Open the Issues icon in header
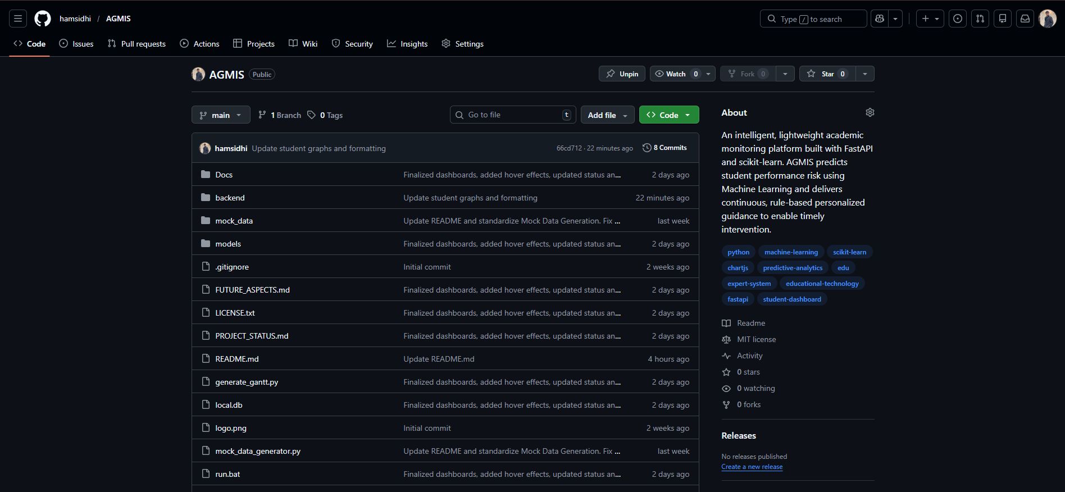Screen dimensions: 1065x492 point(958,19)
